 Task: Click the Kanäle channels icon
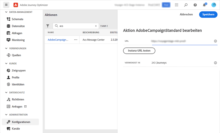coord(9,129)
